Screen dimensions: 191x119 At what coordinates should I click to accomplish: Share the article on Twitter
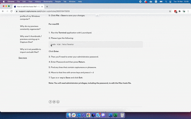(x=54, y=102)
